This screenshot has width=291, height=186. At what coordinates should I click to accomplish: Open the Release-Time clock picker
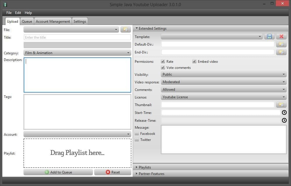(x=284, y=120)
